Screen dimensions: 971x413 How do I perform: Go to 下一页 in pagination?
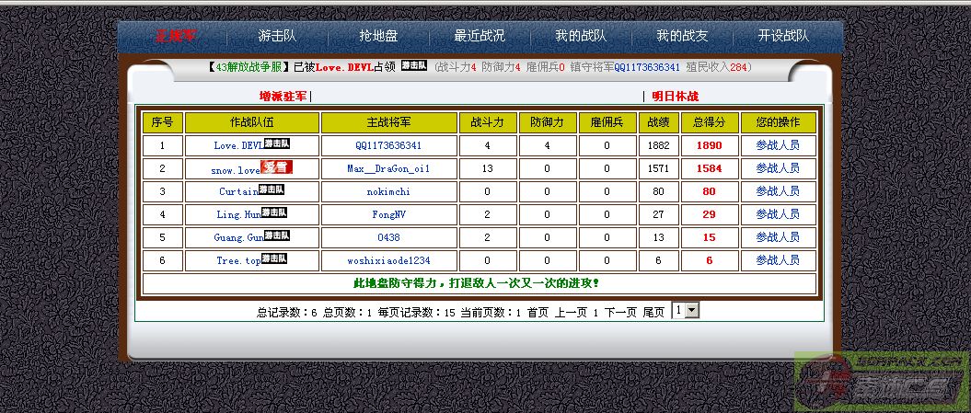620,313
